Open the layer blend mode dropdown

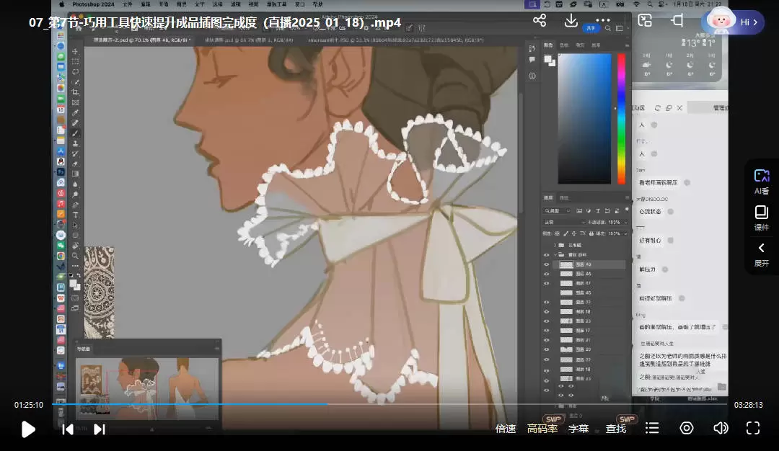(565, 223)
